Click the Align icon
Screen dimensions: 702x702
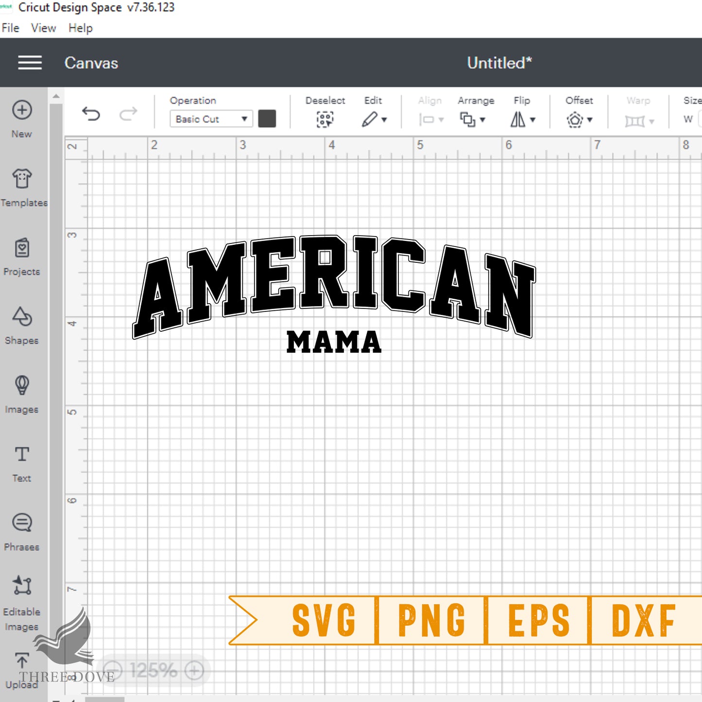point(426,120)
